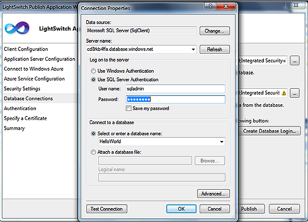308x222 pixels.
Task: Focus the Password input field
Action: pos(176,100)
